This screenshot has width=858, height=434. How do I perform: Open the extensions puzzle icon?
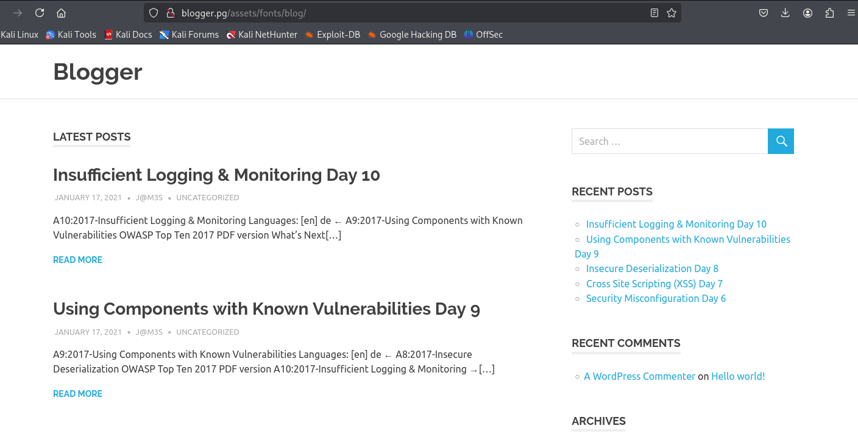829,13
